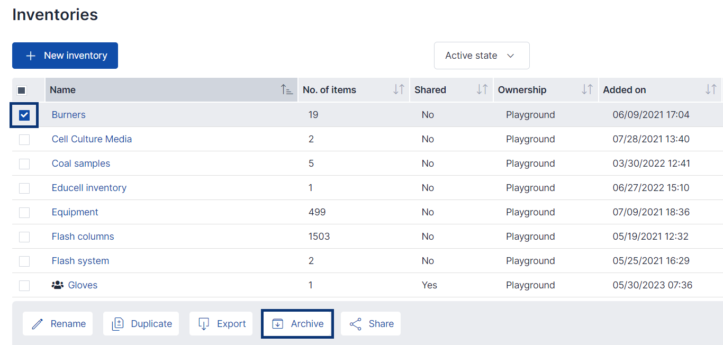
Task: Toggle sorting on the No. of items column
Action: [397, 89]
